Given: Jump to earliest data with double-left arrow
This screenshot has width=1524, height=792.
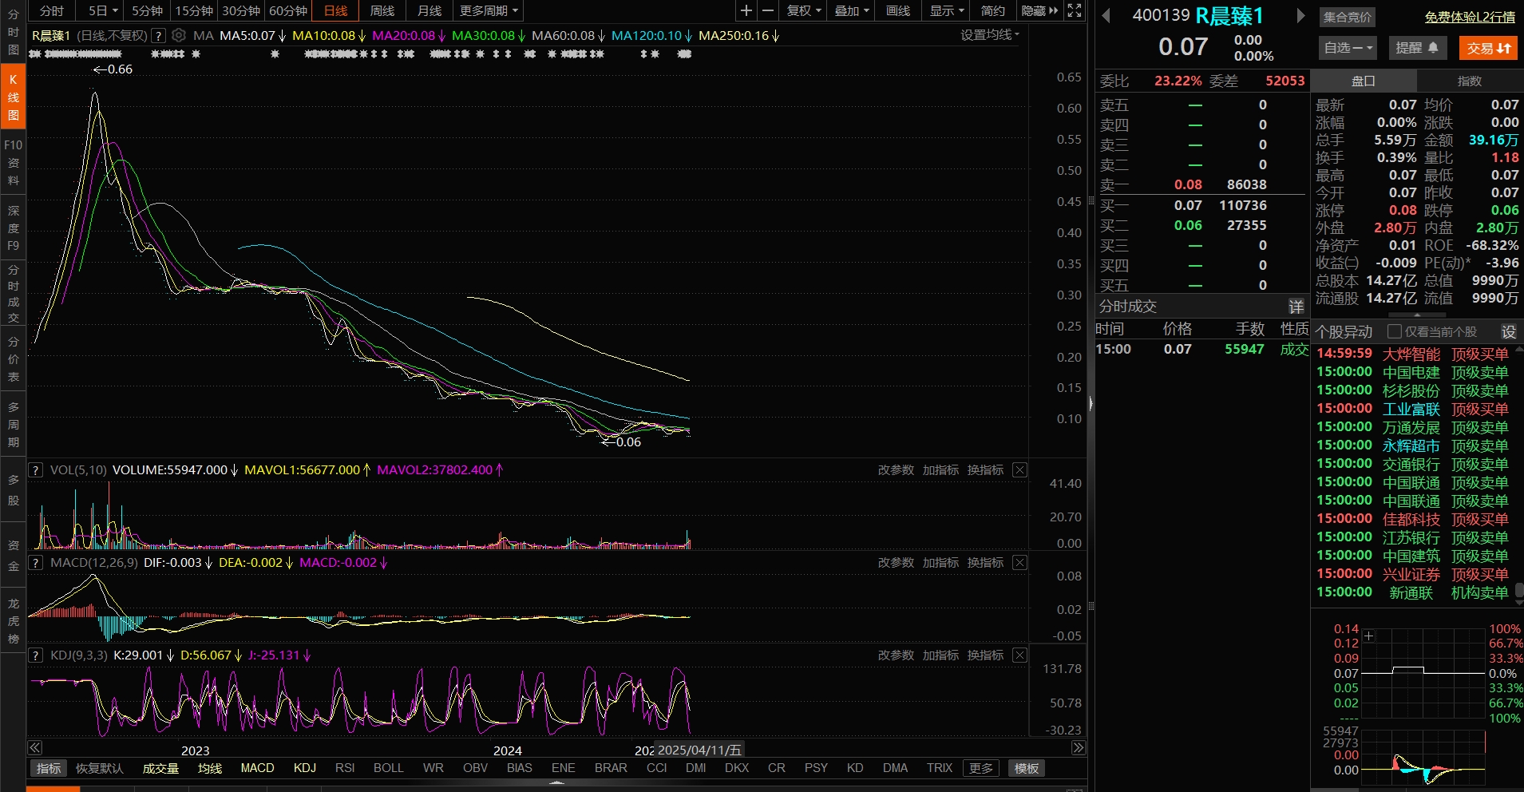Looking at the screenshot, I should 35,748.
